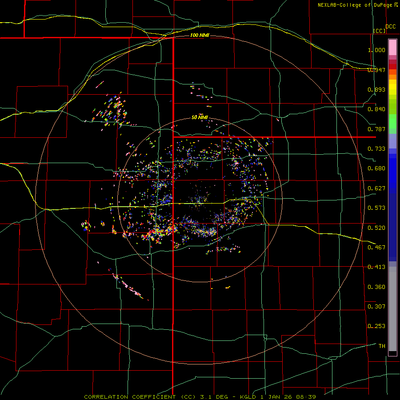The image size is (400, 400).
Task: Click the [CC] legend unit label
Action: pos(380,31)
